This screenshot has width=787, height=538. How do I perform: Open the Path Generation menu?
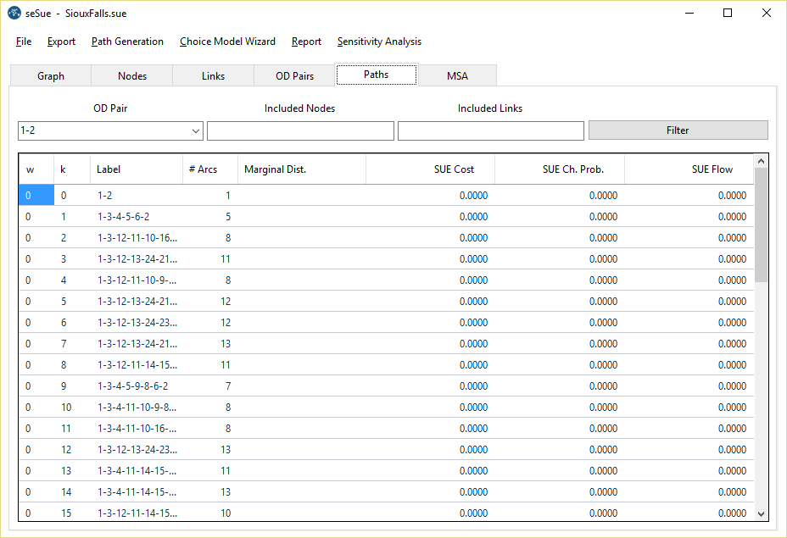coord(127,42)
